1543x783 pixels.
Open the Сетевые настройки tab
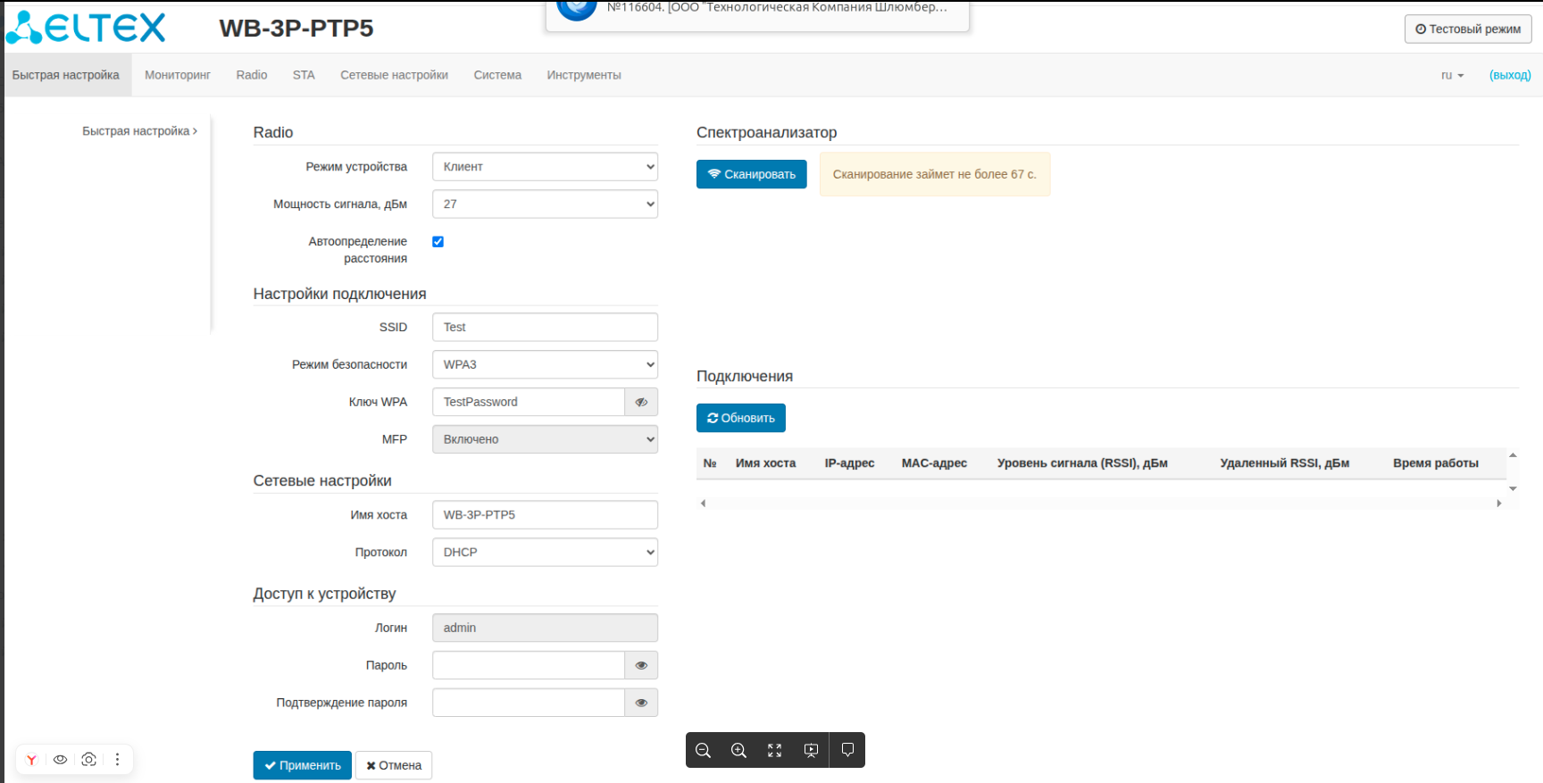coord(394,75)
